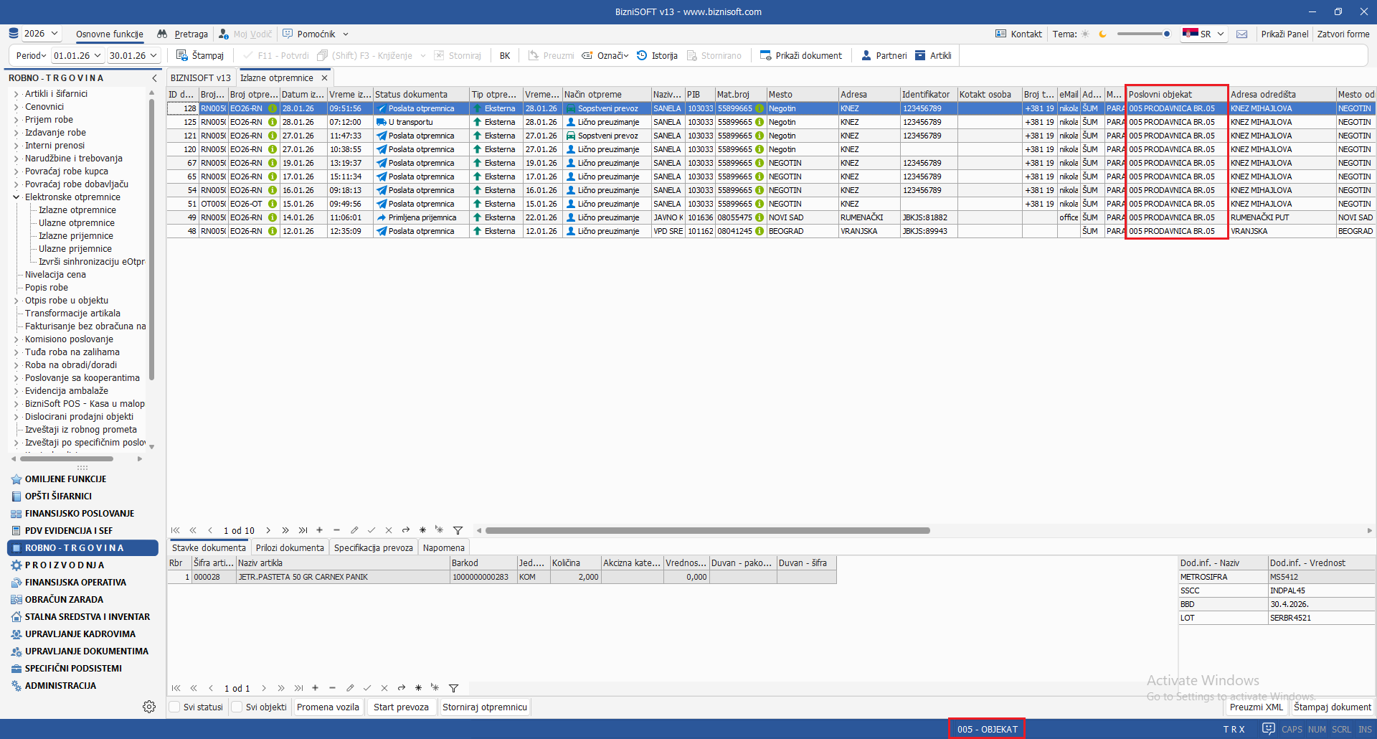Click the Artikli toolbar icon
The image size is (1377, 739).
click(x=920, y=55)
